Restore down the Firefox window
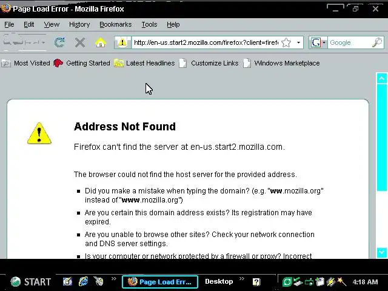Viewport: 388px width, 291px height. click(355, 9)
